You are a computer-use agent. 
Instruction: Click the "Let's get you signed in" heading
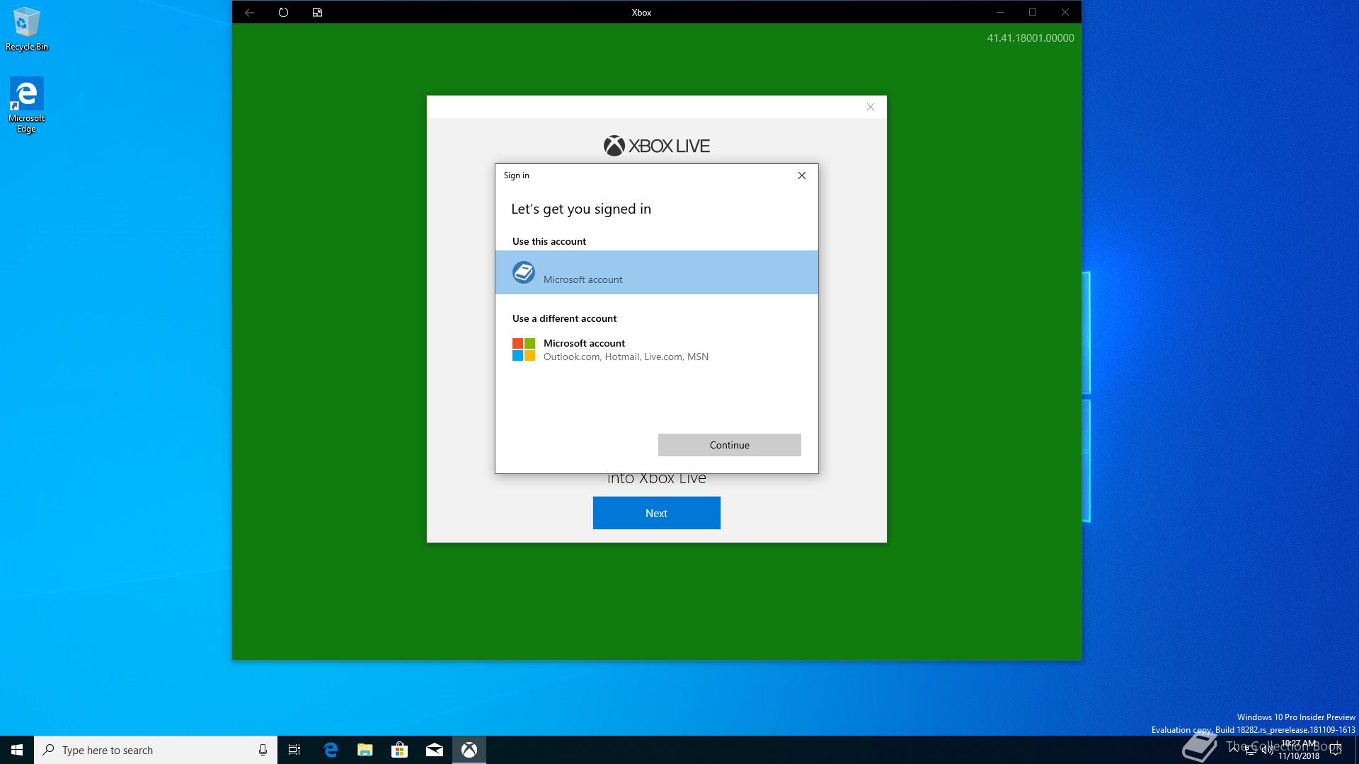[x=581, y=209]
